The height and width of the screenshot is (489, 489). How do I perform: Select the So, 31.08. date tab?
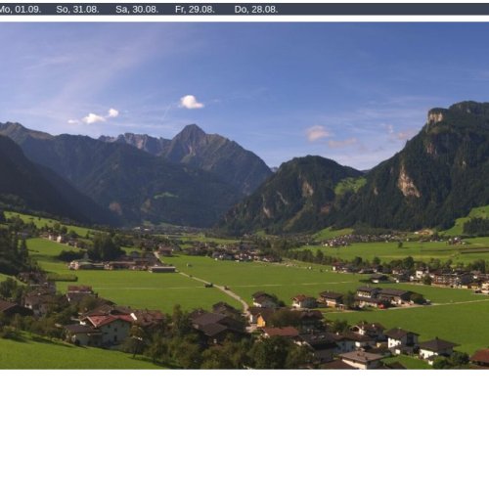77,10
